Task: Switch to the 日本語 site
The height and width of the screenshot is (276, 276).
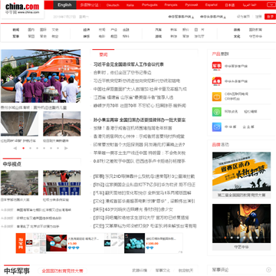Action: pos(230,5)
